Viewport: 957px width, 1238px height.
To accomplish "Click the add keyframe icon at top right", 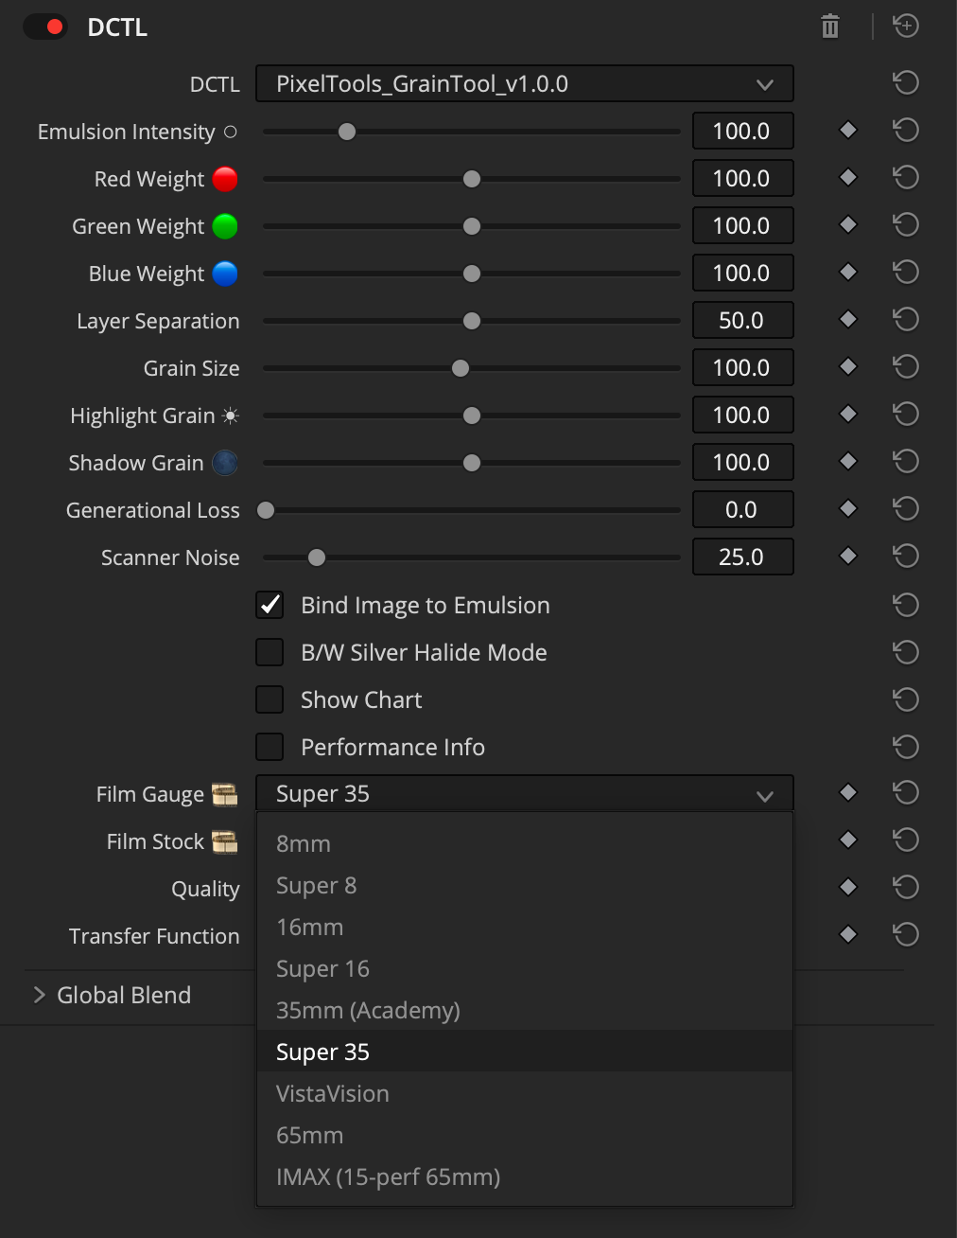I will click(x=905, y=27).
